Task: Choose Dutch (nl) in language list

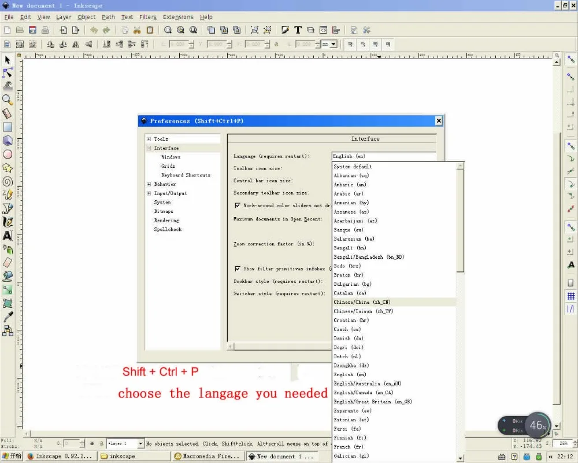Action: click(x=394, y=357)
